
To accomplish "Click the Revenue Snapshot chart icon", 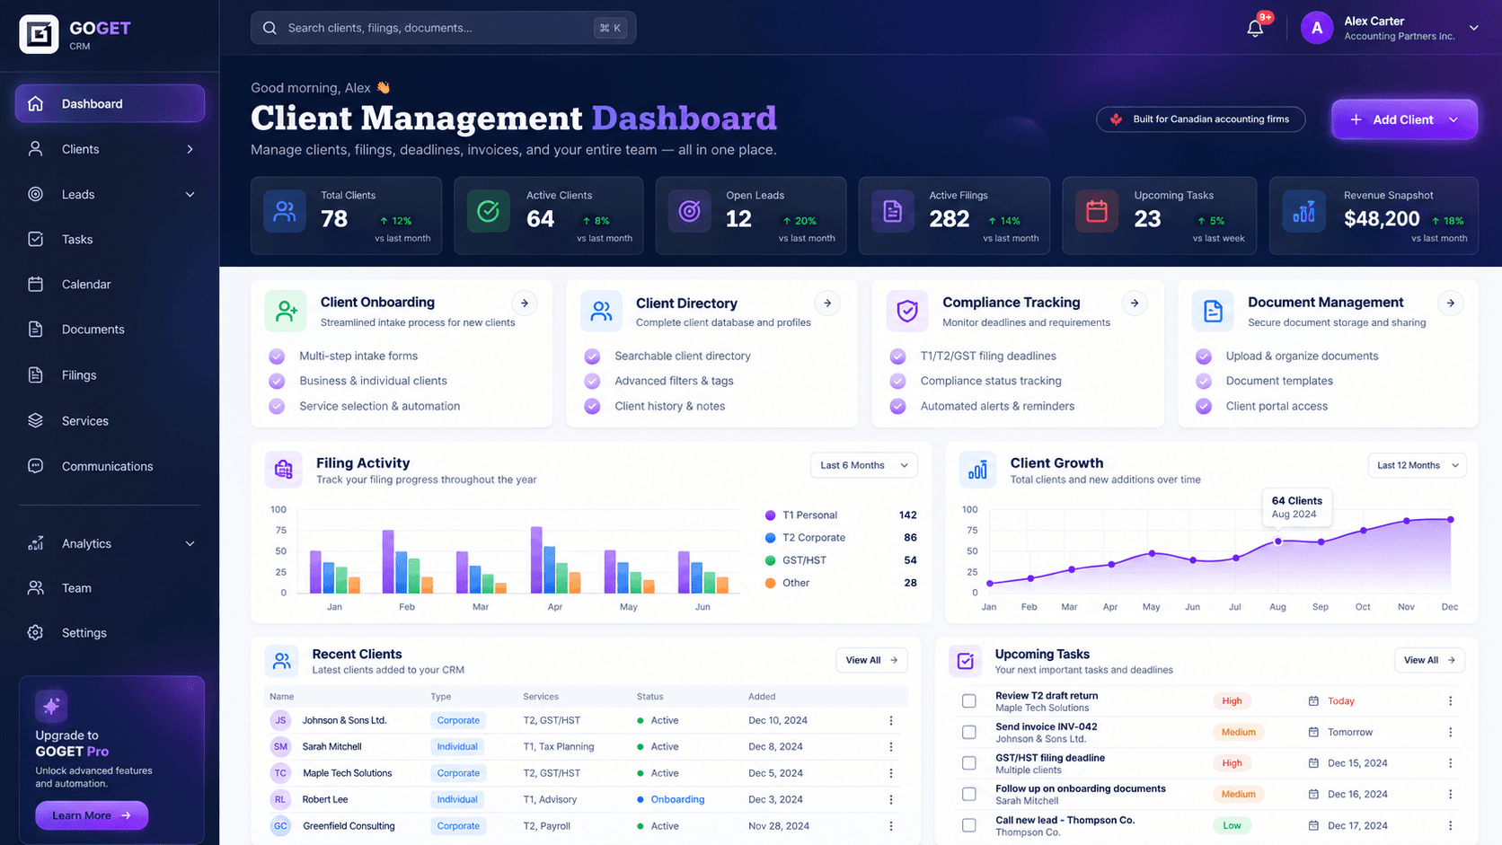I will pyautogui.click(x=1303, y=212).
